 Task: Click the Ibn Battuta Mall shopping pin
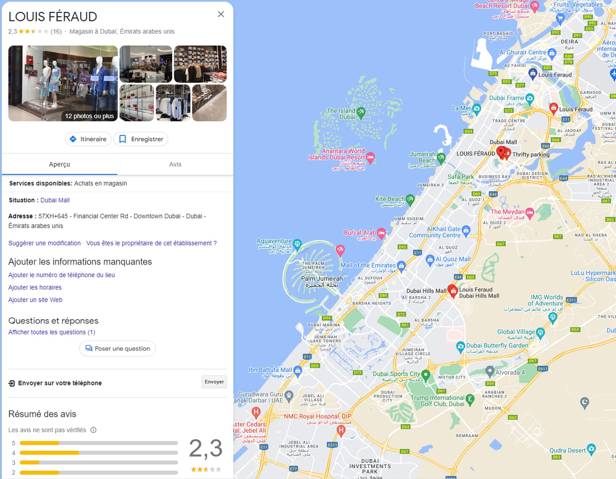tap(297, 371)
